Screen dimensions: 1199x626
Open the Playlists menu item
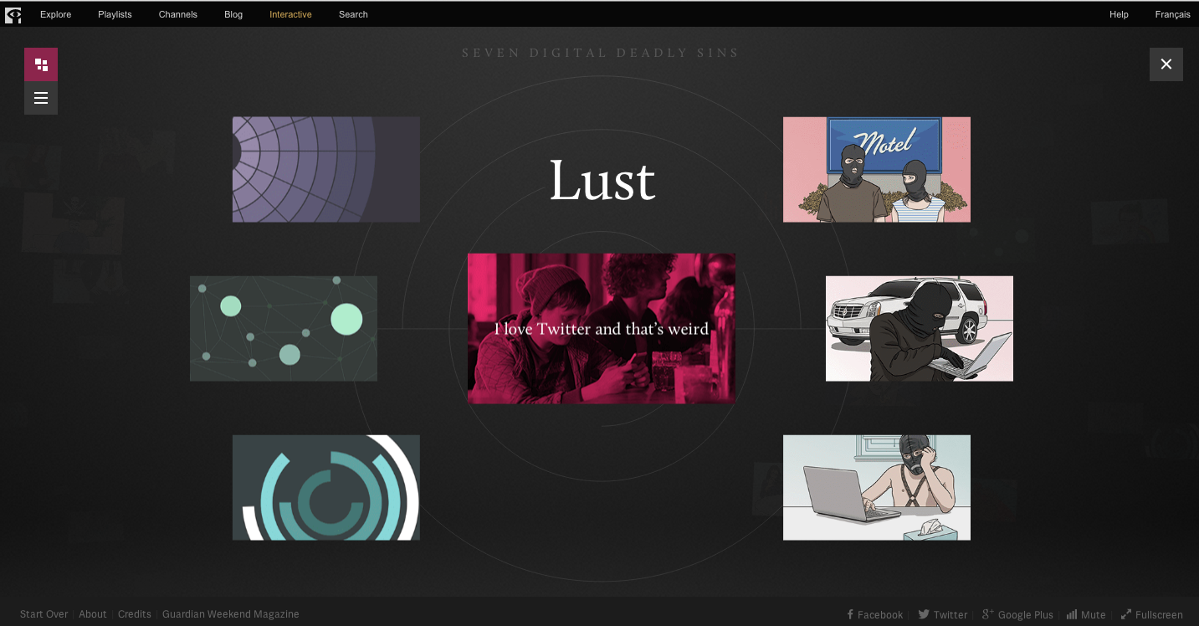[115, 14]
